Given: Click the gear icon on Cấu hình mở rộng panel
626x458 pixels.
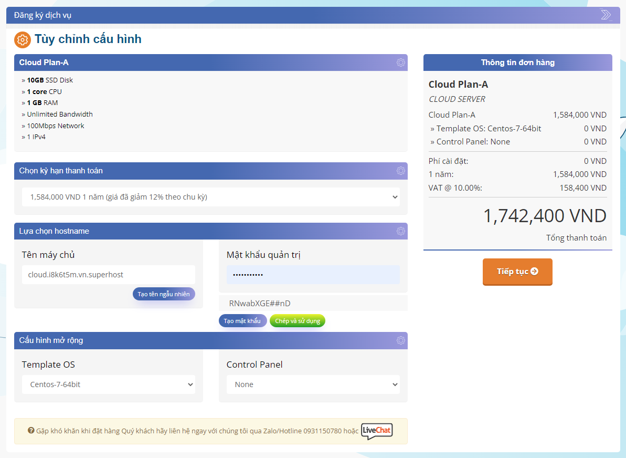Looking at the screenshot, I should click(x=400, y=340).
